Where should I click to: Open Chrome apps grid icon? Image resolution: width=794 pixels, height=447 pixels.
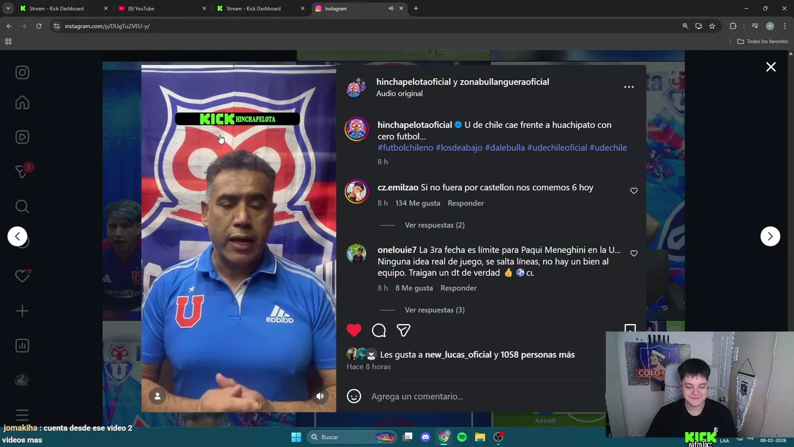point(8,42)
